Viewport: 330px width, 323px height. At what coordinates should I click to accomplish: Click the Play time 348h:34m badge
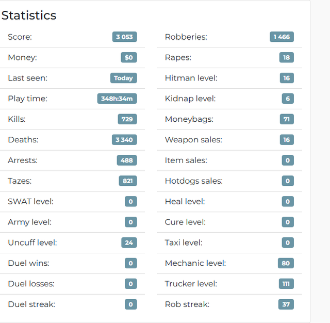[x=117, y=99]
